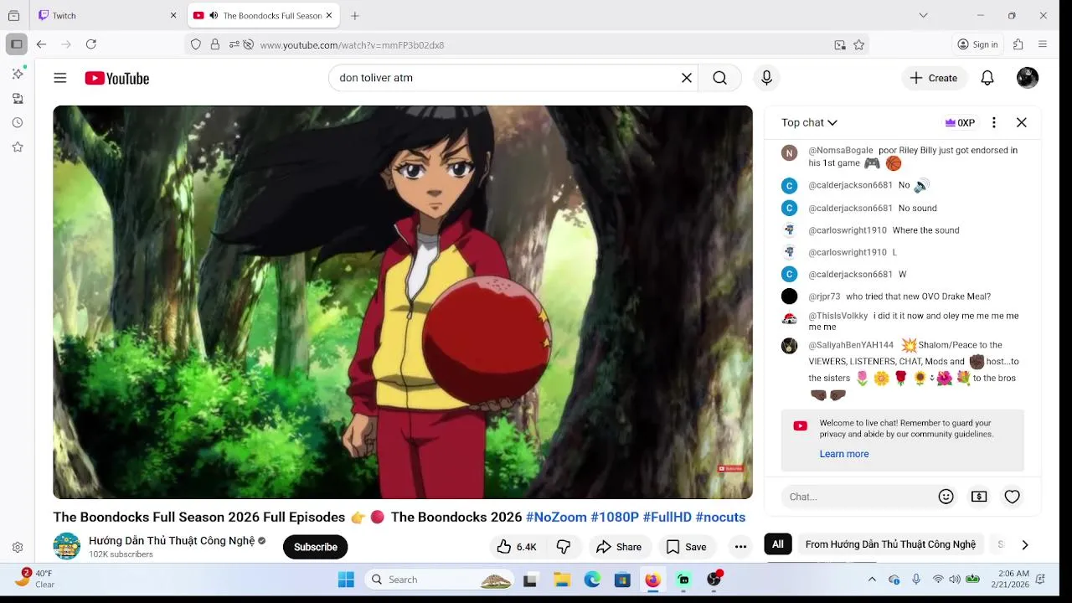1072x603 pixels.
Task: Open Hướng Dẫn Thủ Thuật channel avatar
Action: (x=67, y=546)
